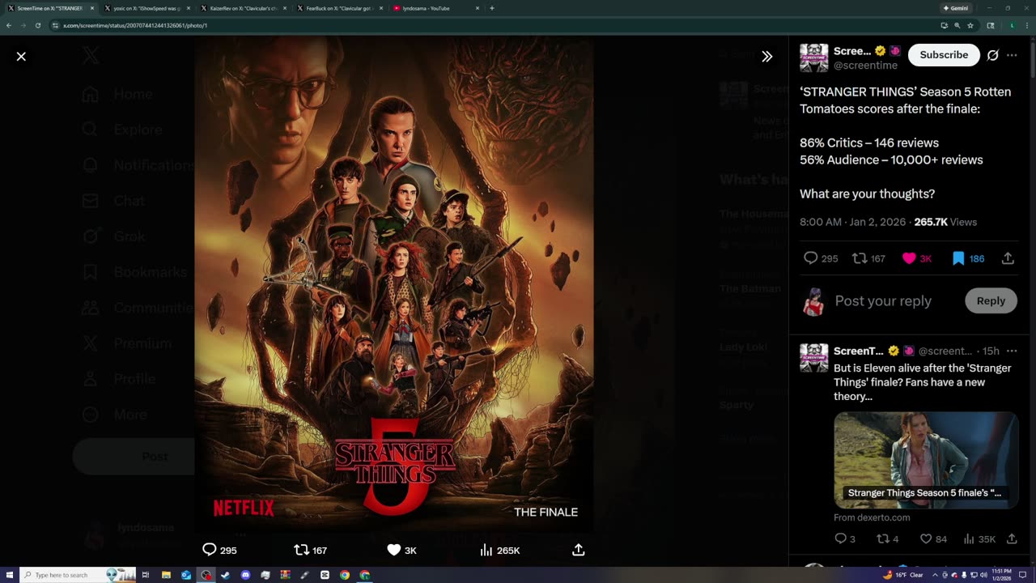The width and height of the screenshot is (1036, 583).
Task: Select the ScreenTime on X tab
Action: click(50, 8)
